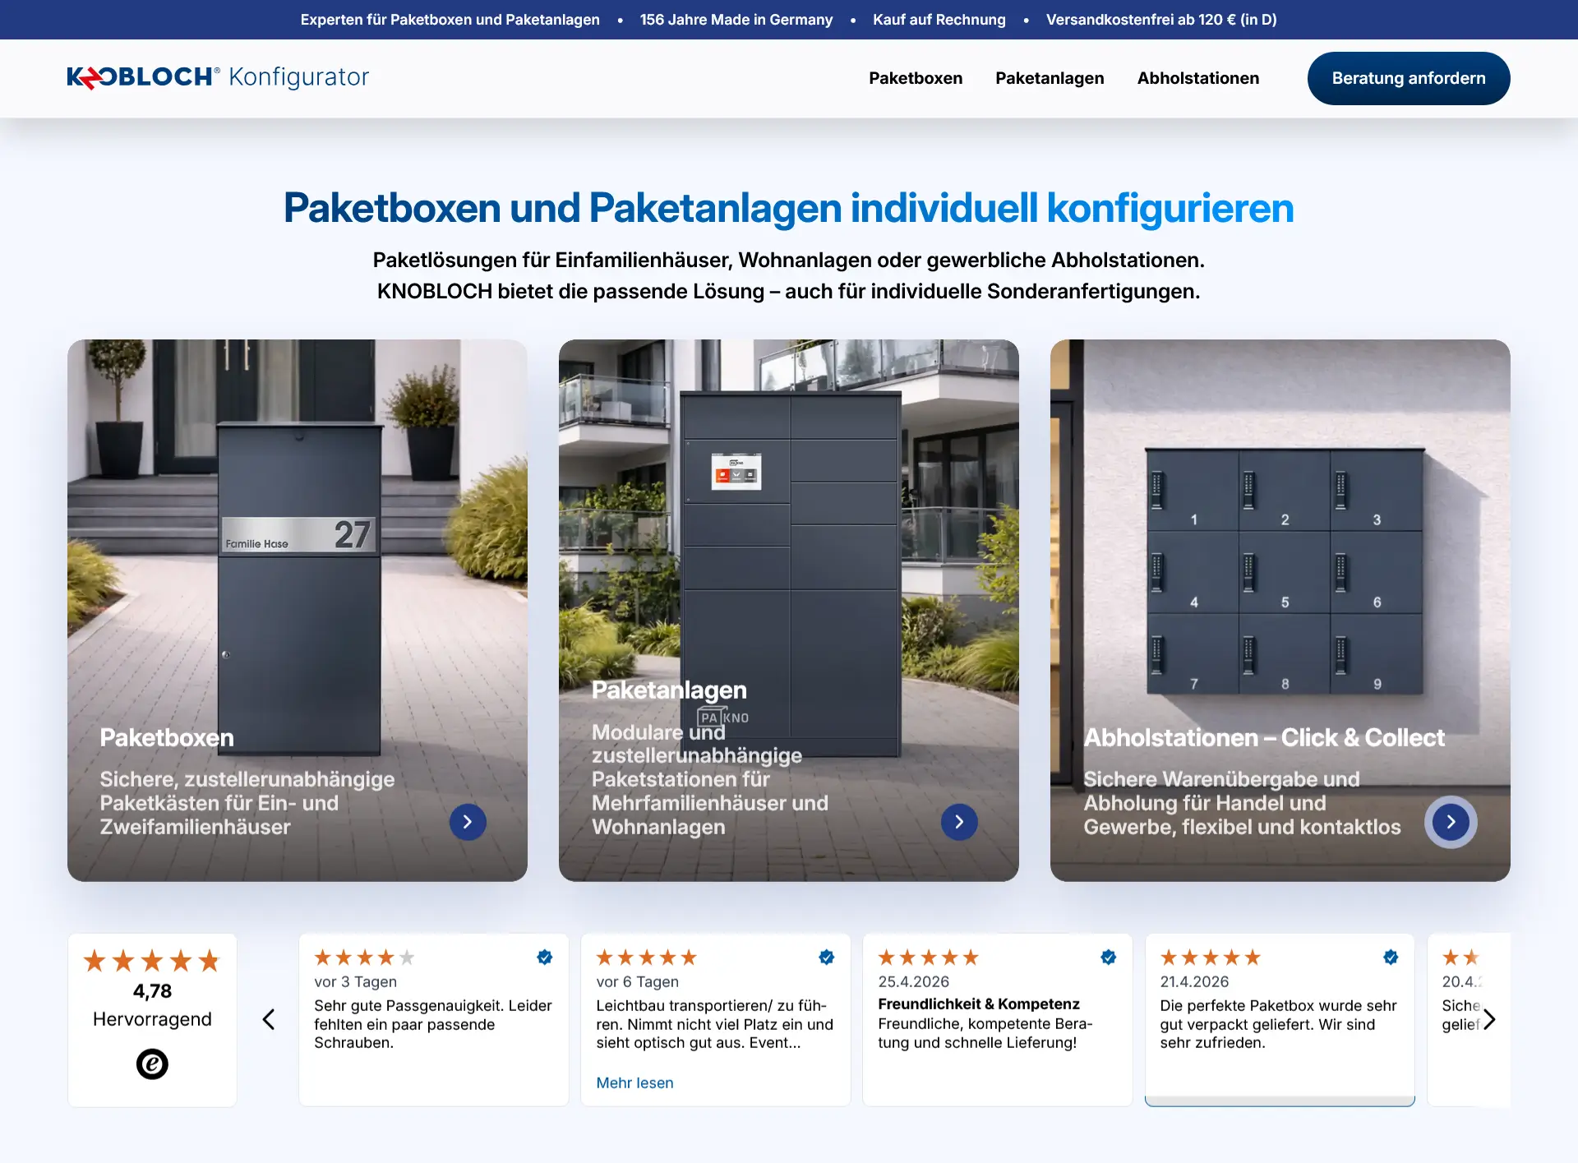The width and height of the screenshot is (1578, 1163).
Task: Click verified badge on the 'vor 6 Tagen' review
Action: (x=827, y=957)
